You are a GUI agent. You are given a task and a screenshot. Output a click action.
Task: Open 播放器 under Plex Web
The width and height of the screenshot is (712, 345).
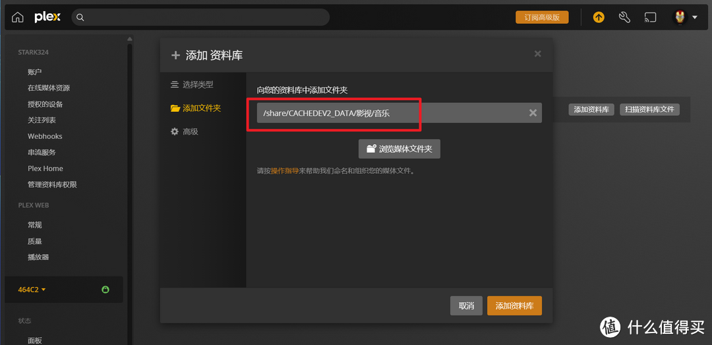(x=38, y=257)
